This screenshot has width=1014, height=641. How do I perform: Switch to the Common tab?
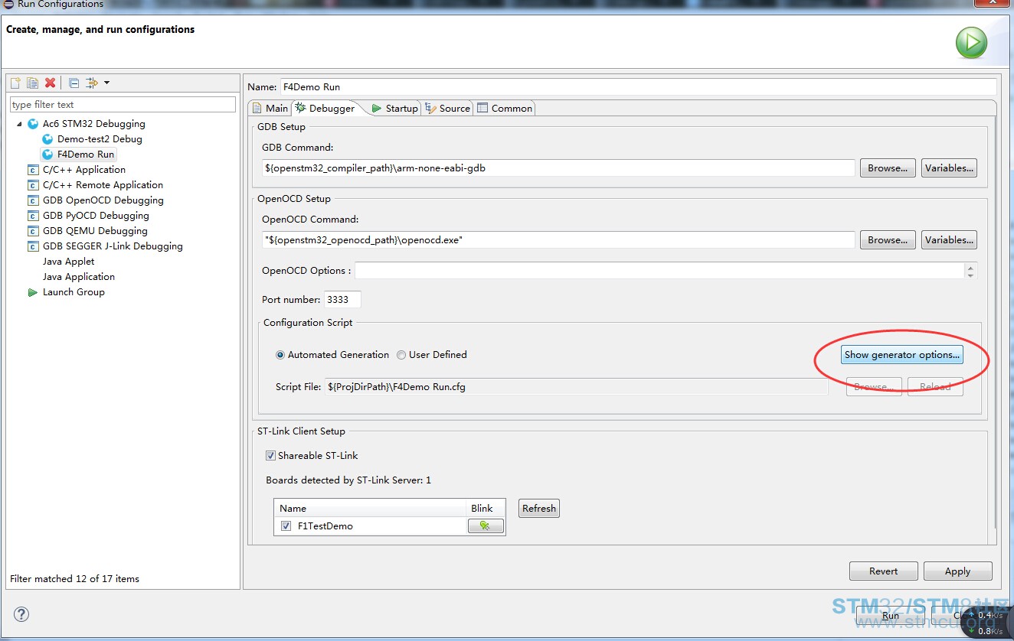(505, 108)
